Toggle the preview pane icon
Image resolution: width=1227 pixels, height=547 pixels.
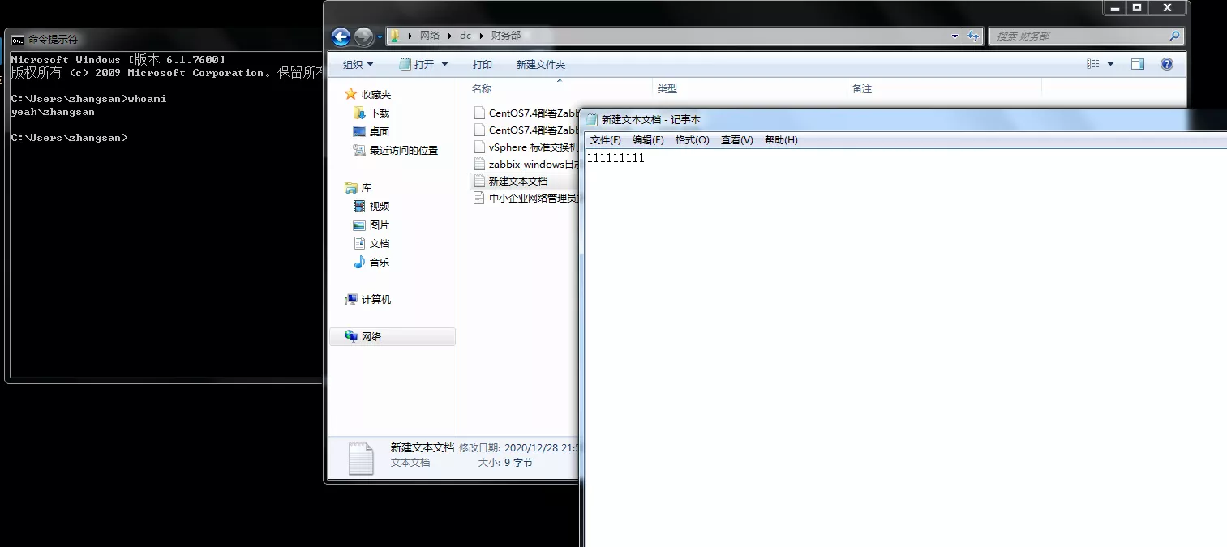point(1138,64)
